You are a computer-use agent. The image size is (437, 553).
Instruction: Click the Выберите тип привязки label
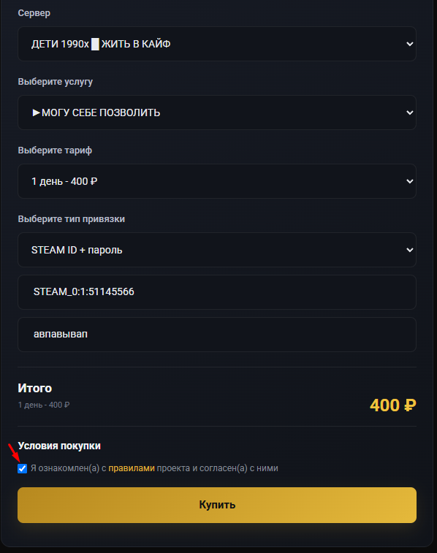(71, 219)
